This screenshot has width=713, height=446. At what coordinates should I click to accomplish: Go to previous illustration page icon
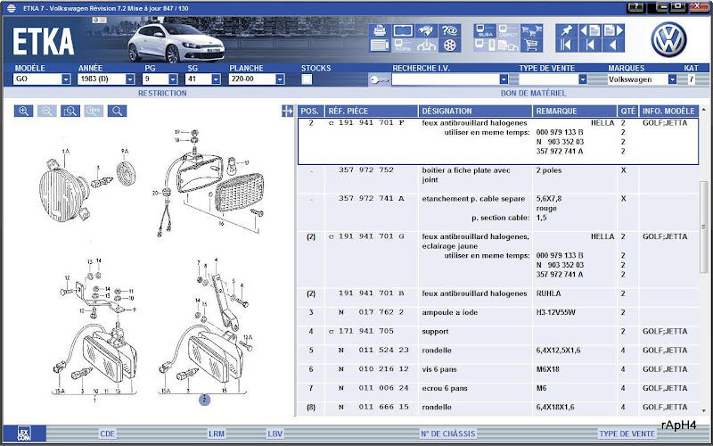coord(590,30)
